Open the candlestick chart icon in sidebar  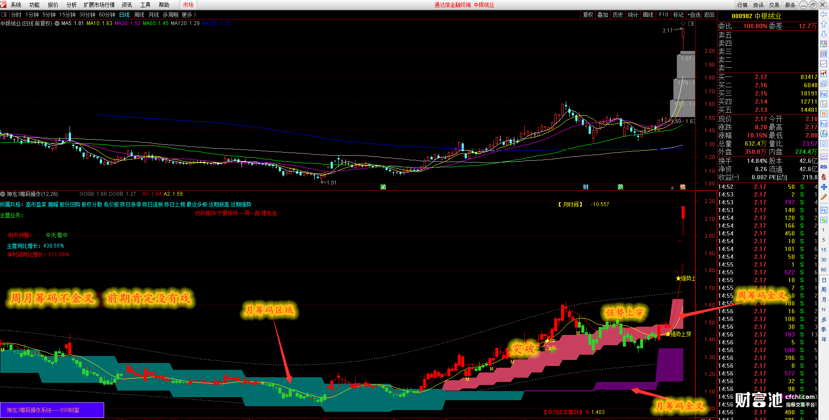click(x=824, y=74)
